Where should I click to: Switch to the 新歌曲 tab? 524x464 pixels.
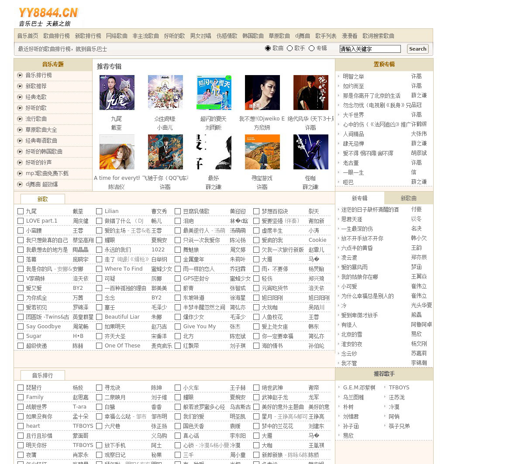tap(409, 198)
